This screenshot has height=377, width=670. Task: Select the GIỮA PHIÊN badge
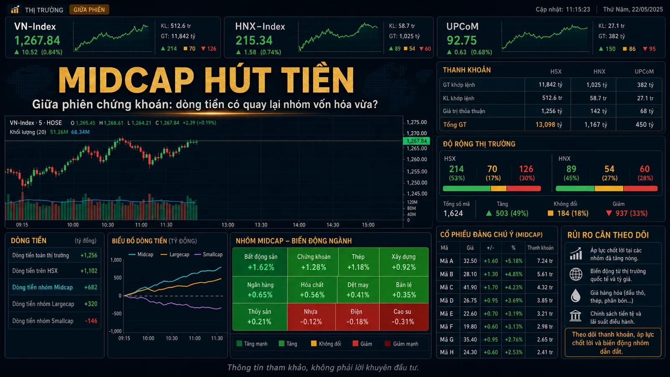point(89,10)
